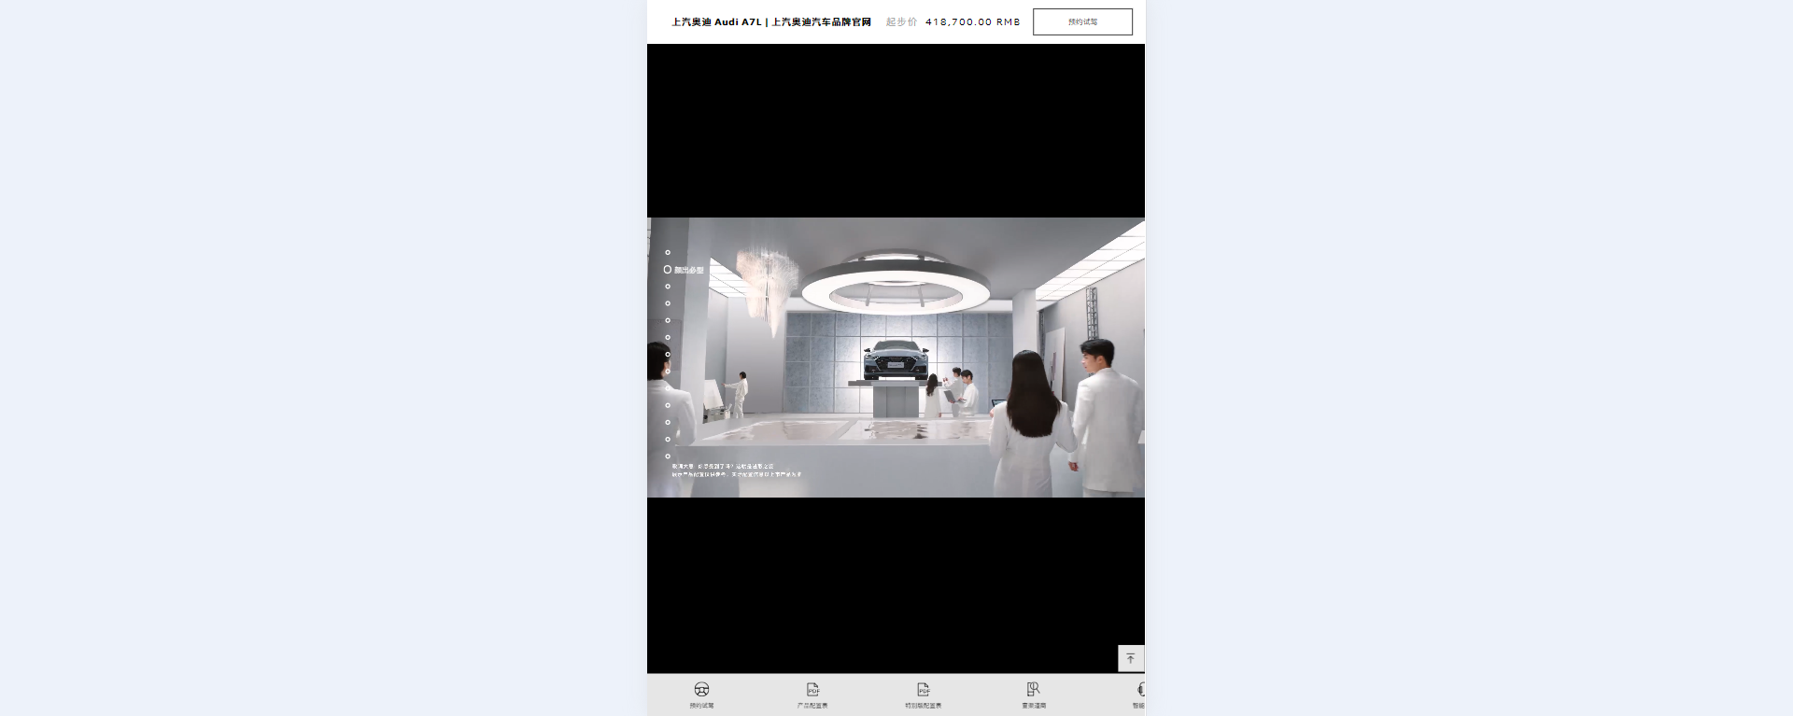Select the fourth dot from top in side navigation
The height and width of the screenshot is (716, 1793).
click(x=668, y=303)
